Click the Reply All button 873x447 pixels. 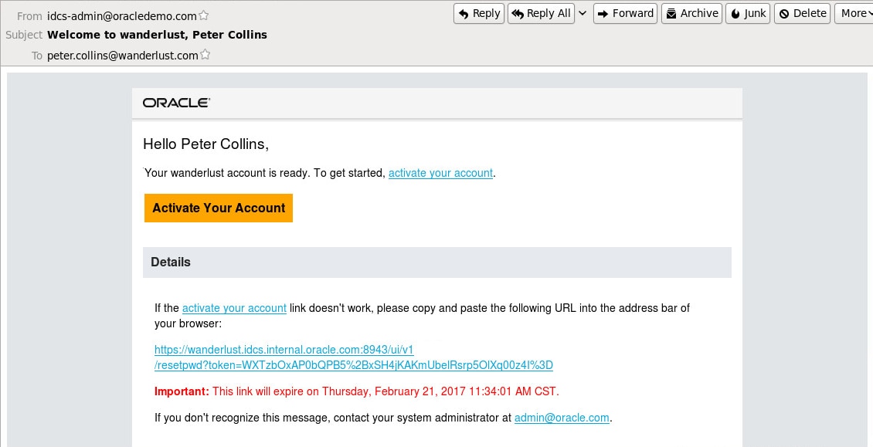click(540, 13)
